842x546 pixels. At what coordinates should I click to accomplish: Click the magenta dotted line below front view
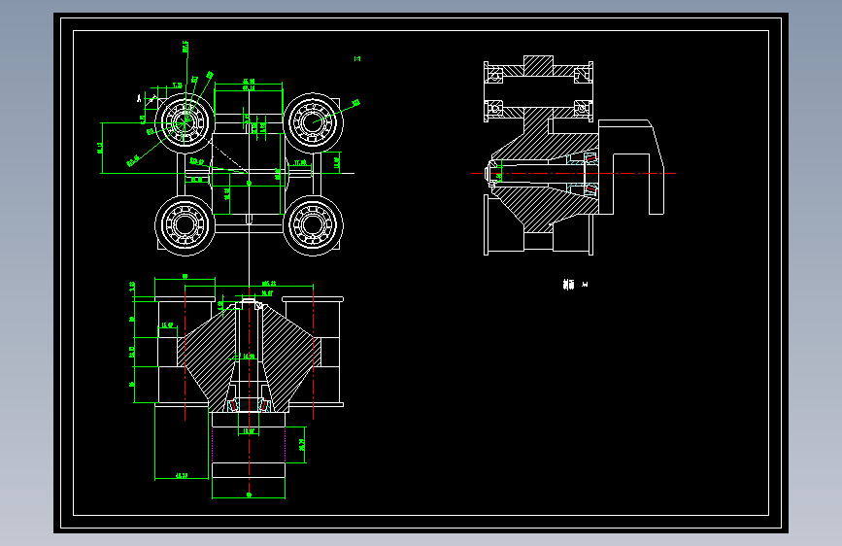pyautogui.click(x=213, y=444)
